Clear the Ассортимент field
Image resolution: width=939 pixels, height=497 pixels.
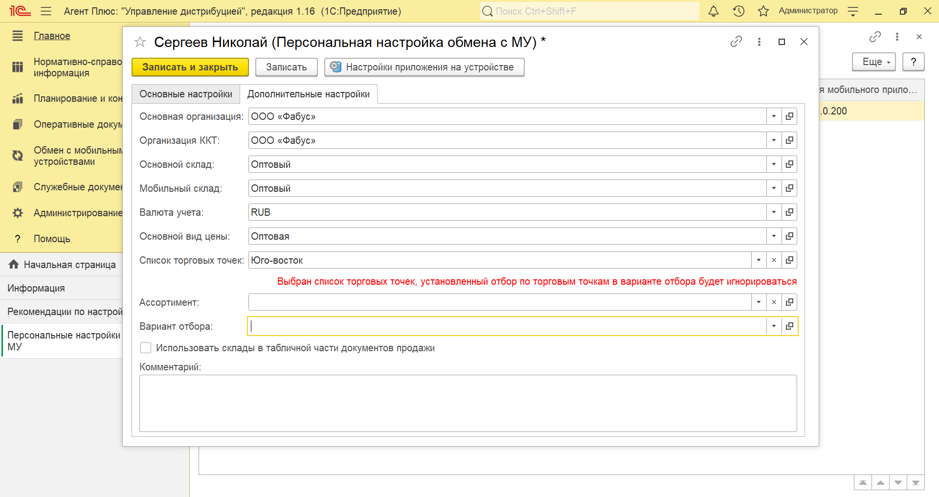point(774,302)
